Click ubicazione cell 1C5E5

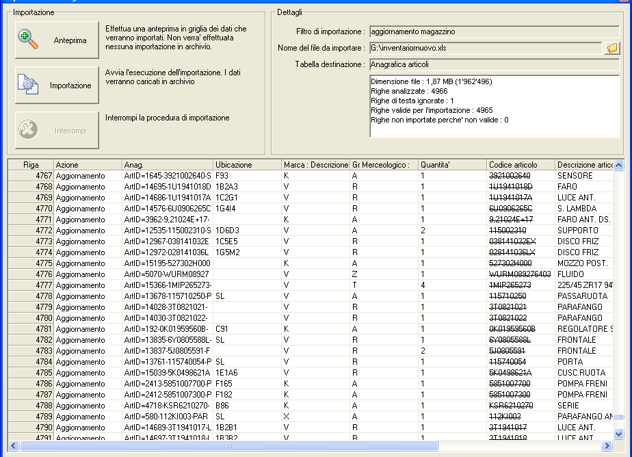click(x=247, y=241)
